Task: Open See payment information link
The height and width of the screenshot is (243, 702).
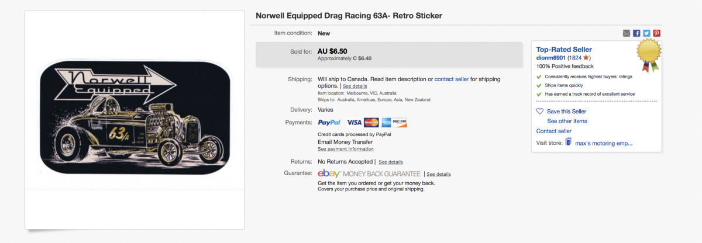Action: point(346,149)
